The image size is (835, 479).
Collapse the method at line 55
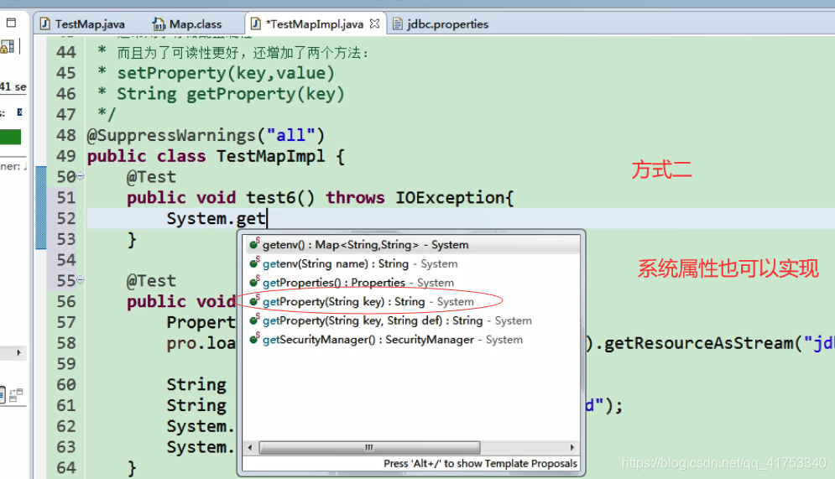81,279
